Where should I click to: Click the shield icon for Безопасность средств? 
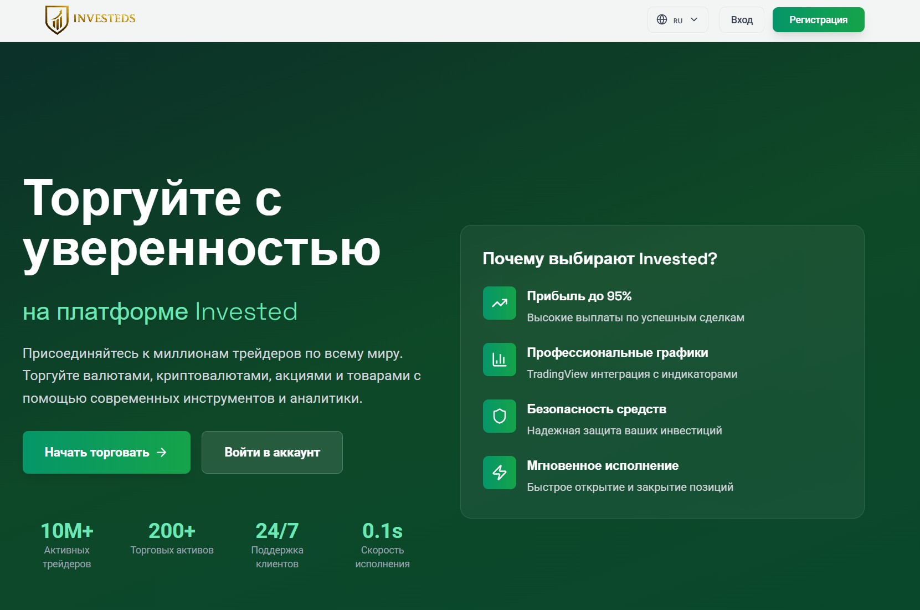pos(499,416)
